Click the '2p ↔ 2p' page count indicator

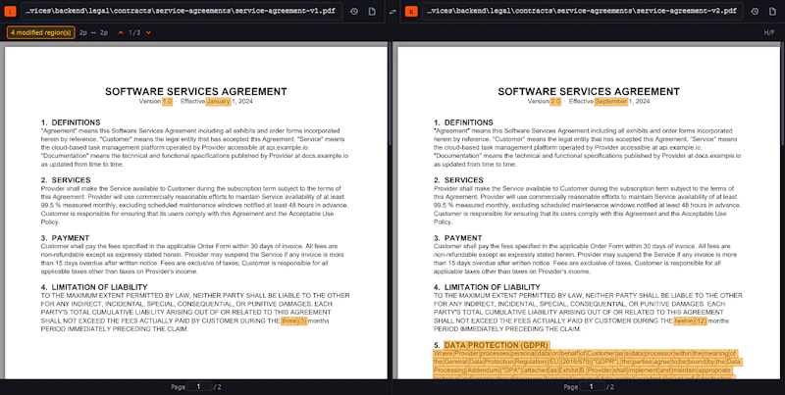93,32
